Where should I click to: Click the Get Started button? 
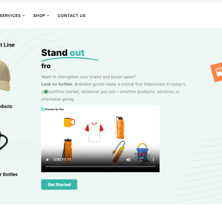[59, 185]
